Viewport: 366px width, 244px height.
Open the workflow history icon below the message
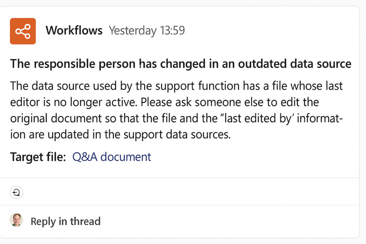[x=16, y=192]
